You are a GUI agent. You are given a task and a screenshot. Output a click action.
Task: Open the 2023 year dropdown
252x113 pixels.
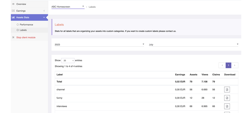99,45
